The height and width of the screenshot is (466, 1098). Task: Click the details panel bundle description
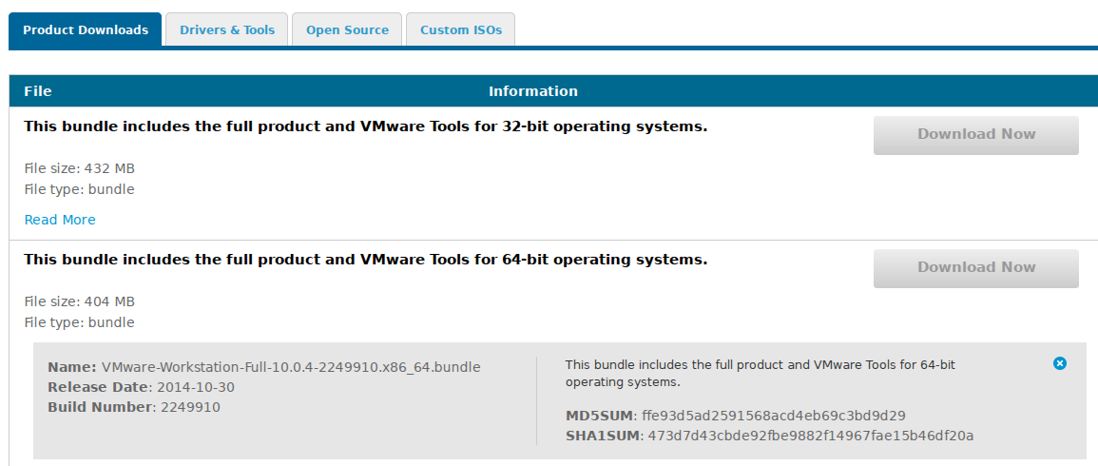click(760, 374)
